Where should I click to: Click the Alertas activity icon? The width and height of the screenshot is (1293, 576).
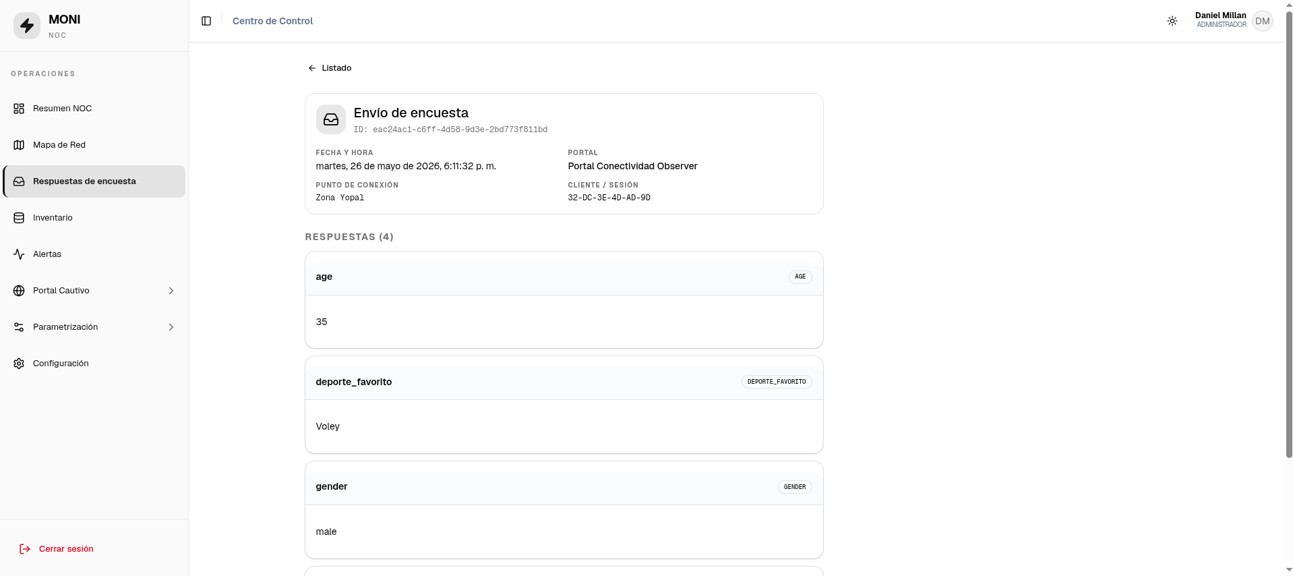click(19, 254)
